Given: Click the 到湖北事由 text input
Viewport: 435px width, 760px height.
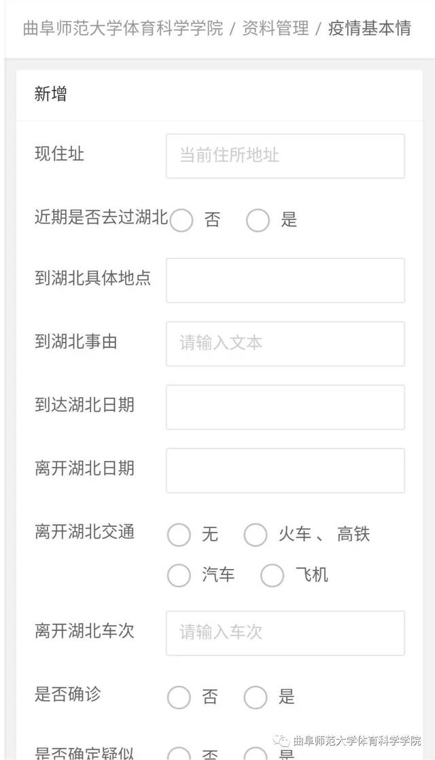Looking at the screenshot, I should click(x=285, y=343).
